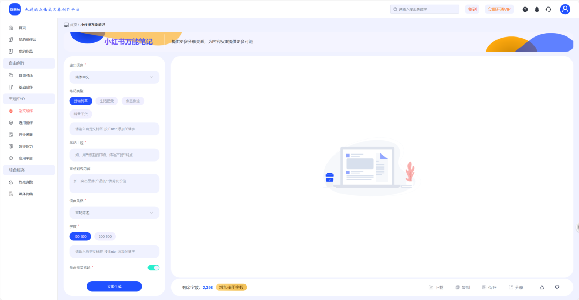
Task: Select the 好物种草 note type
Action: click(81, 101)
